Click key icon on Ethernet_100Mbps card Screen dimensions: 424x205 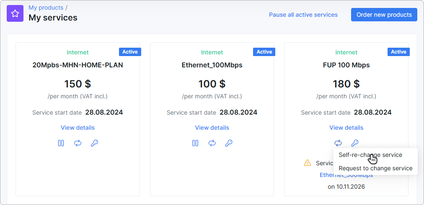tap(229, 143)
